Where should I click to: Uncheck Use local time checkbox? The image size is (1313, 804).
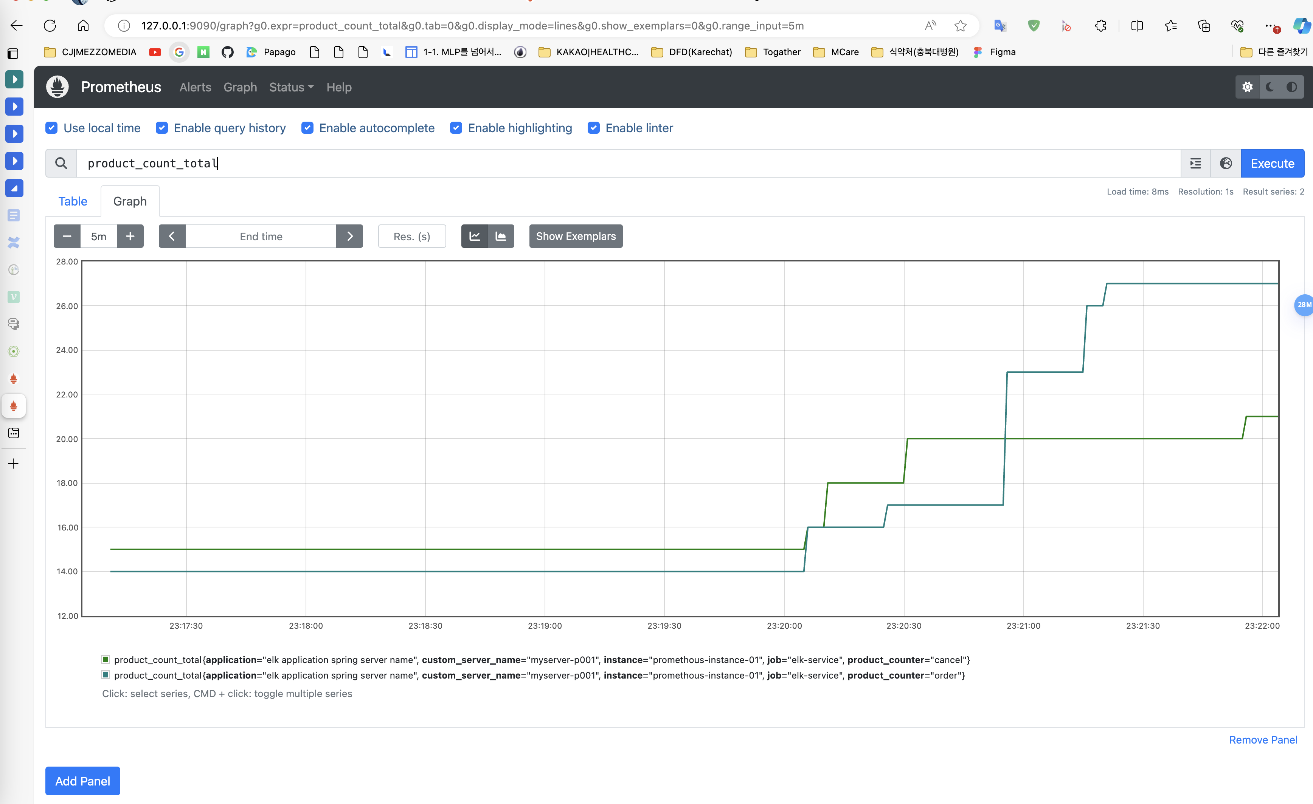coord(52,128)
